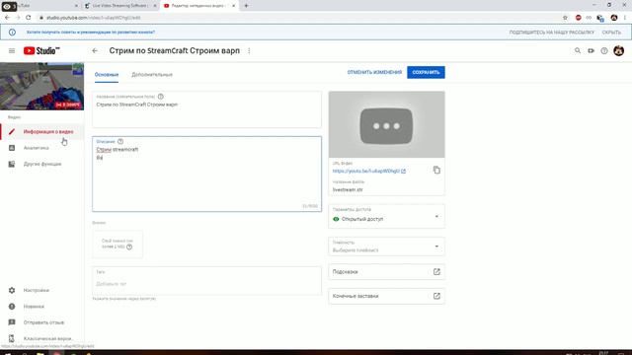
Task: Open the access parameters Открытый доступ dropdown
Action: tap(386, 217)
